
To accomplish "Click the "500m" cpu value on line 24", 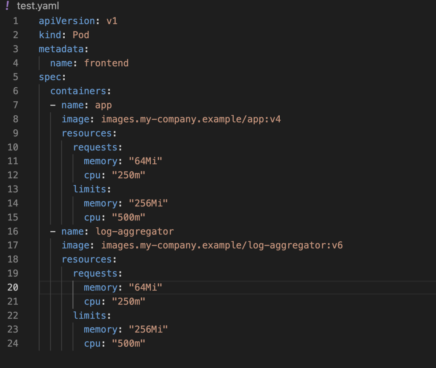I will (129, 343).
